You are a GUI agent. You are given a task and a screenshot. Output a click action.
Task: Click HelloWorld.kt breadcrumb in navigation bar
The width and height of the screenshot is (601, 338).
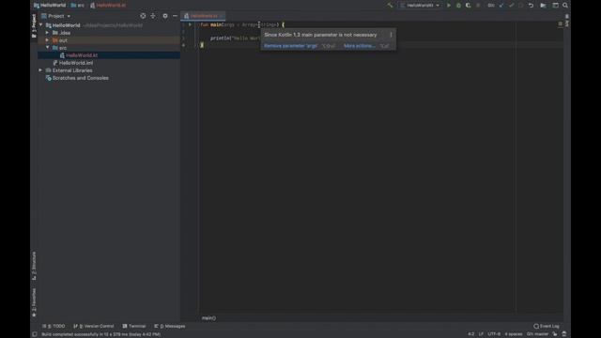tap(109, 6)
